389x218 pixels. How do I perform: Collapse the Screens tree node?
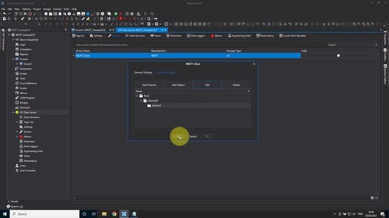13,59
